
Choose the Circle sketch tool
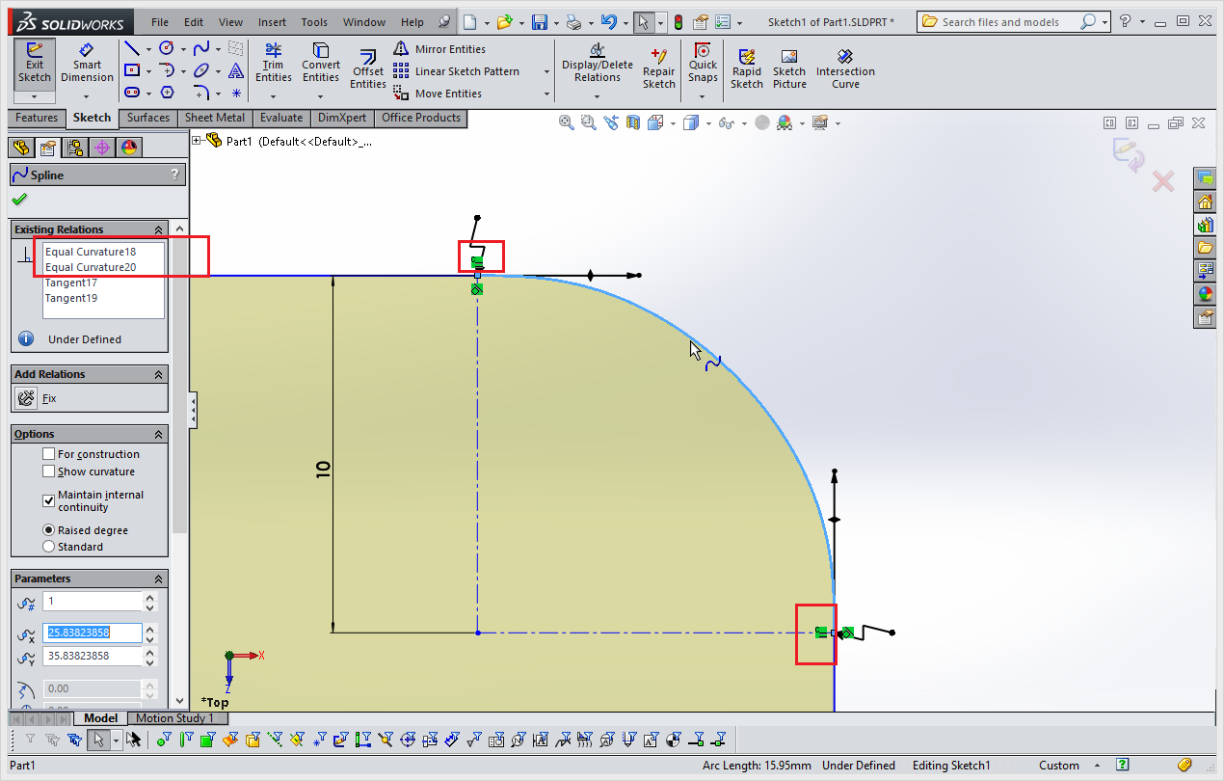pyautogui.click(x=167, y=48)
